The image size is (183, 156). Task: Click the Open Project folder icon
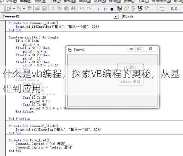point(37,9)
